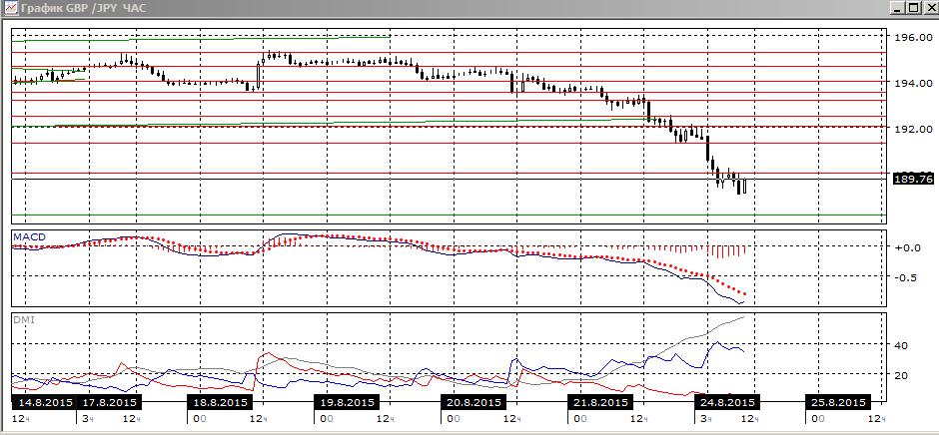Click the 19.8.2015 date marker
Image resolution: width=939 pixels, height=435 pixels.
point(346,401)
